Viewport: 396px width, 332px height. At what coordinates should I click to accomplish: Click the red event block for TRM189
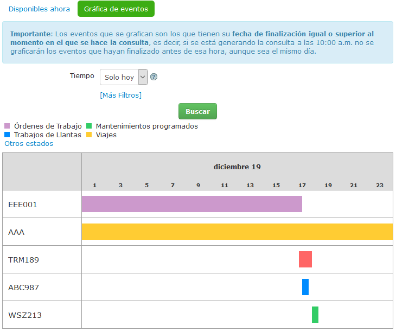305,259
